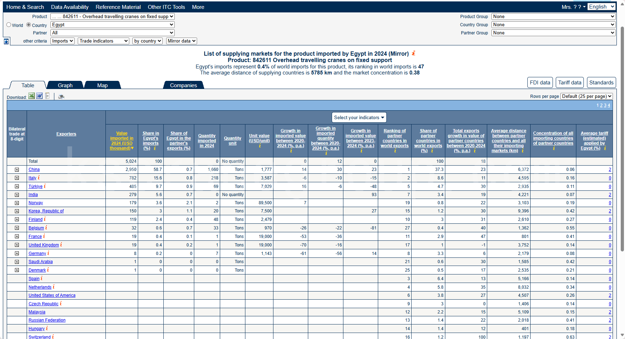Open the Egypt country dropdown
625x339 pixels.
113,25
